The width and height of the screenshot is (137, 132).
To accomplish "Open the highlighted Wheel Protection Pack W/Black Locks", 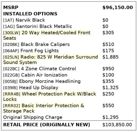I will tap(50, 96).
